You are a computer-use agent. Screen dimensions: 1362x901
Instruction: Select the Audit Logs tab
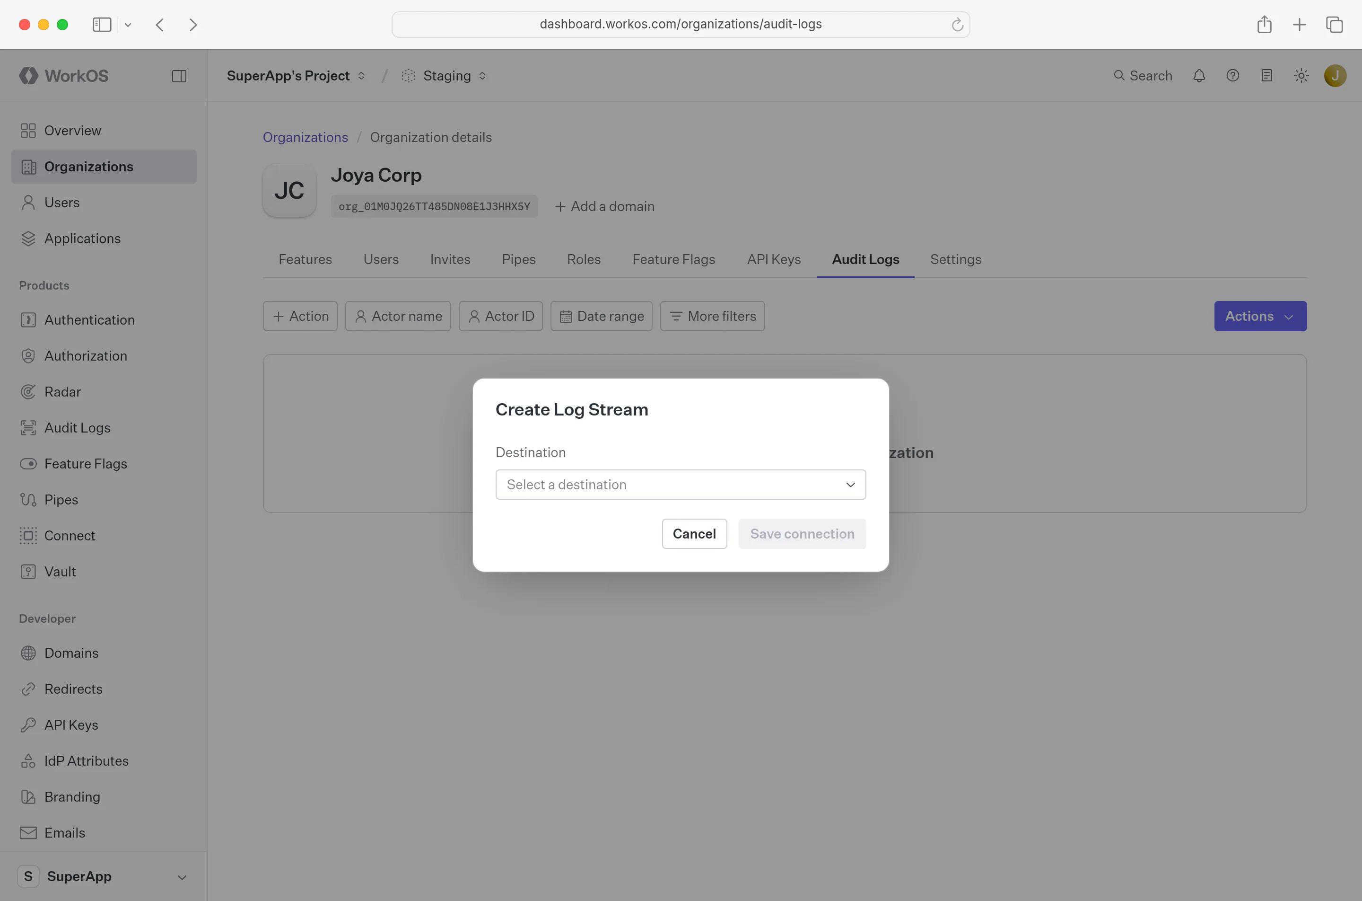coord(866,259)
